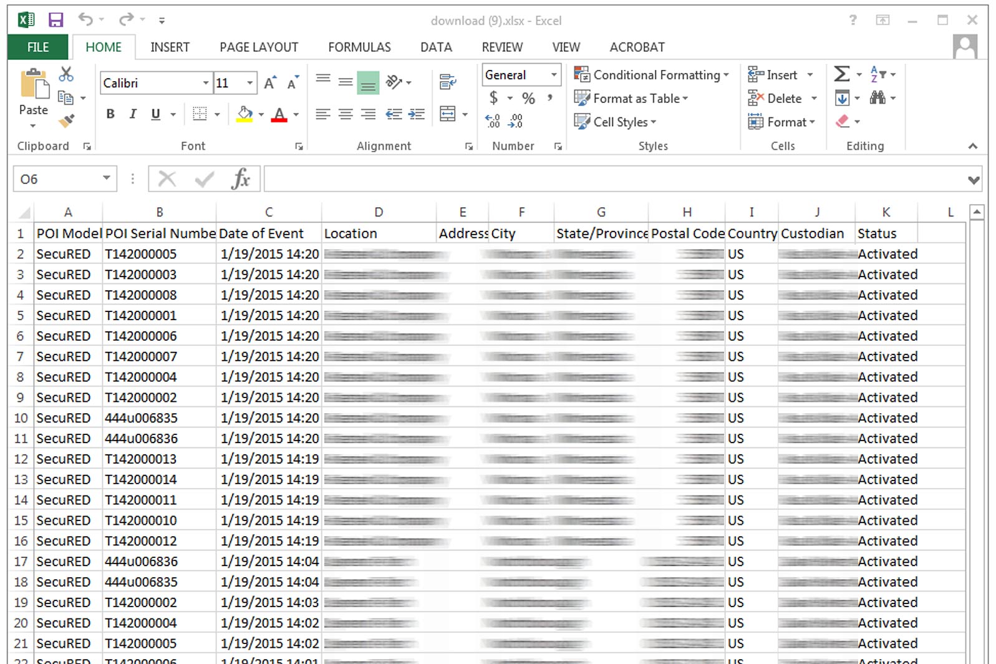Open Find & Select binoculars

click(x=878, y=98)
